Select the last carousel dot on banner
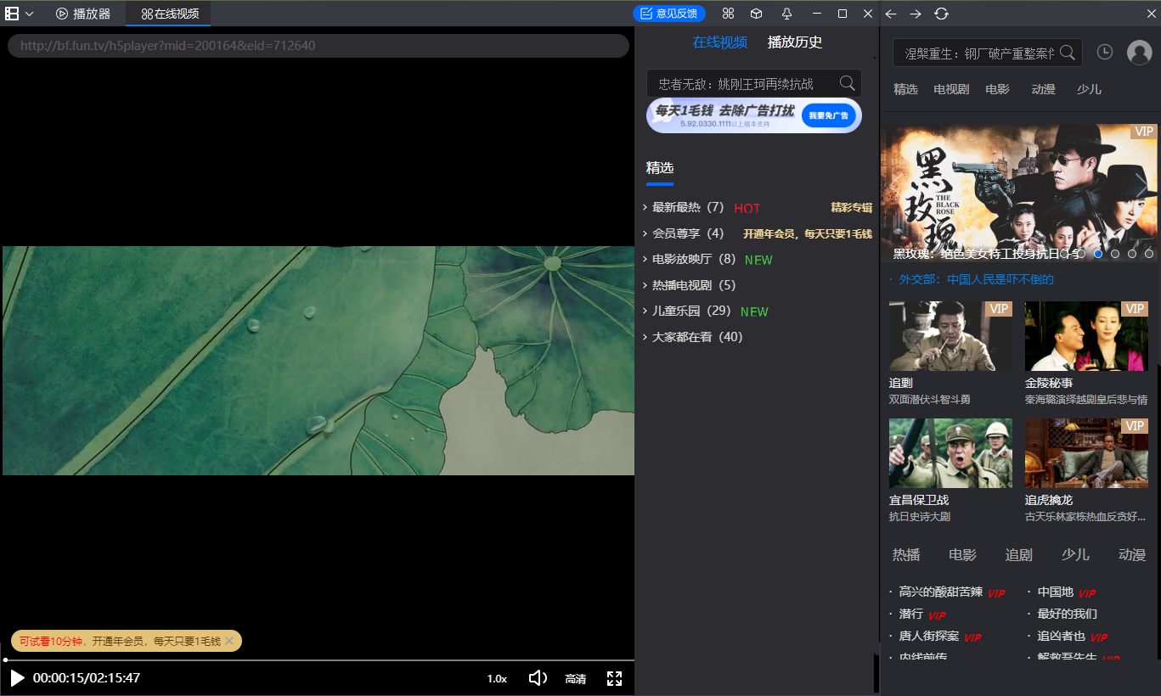The image size is (1161, 696). (1149, 254)
